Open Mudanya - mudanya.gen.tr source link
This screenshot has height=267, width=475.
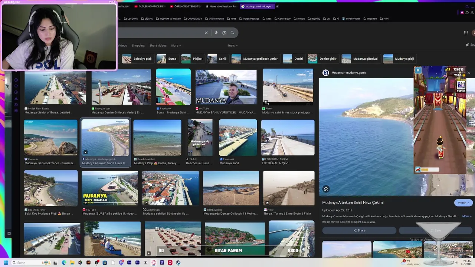(x=349, y=73)
